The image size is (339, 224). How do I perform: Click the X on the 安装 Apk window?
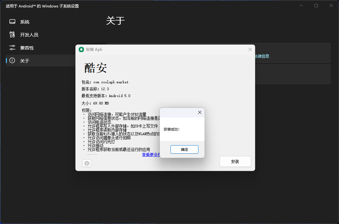tap(250, 49)
